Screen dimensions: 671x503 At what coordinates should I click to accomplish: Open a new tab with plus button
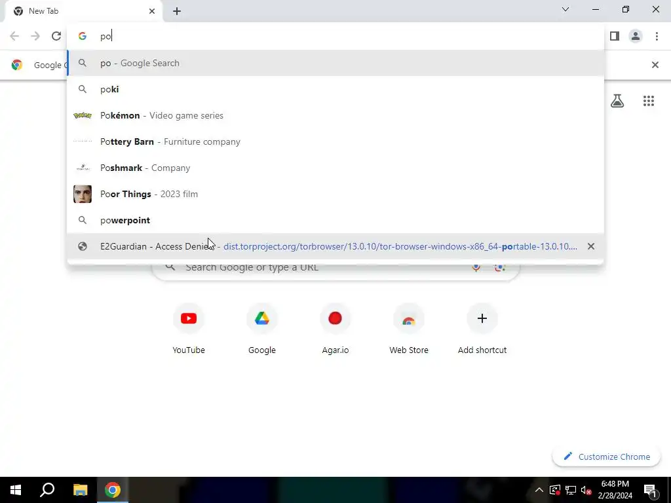coord(177,12)
